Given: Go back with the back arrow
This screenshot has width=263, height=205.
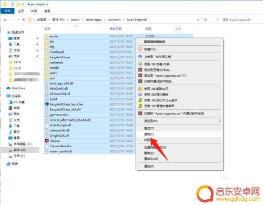Looking at the screenshot, I should pos(5,20).
